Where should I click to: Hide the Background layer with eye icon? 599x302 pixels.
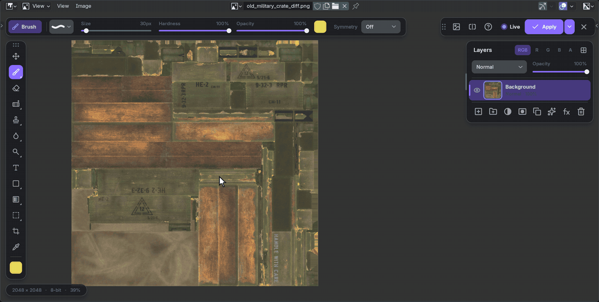click(477, 90)
